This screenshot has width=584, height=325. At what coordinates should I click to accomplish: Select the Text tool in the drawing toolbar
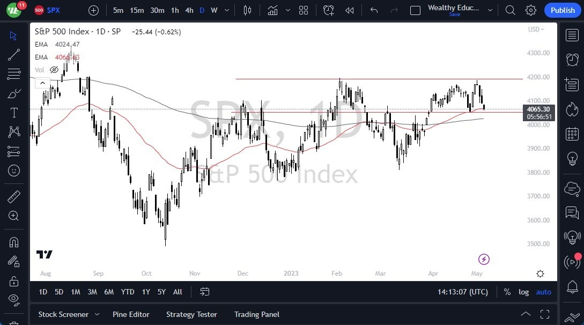tap(14, 112)
